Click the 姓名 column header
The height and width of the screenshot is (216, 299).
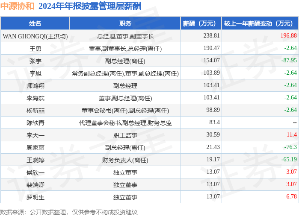click(x=35, y=23)
